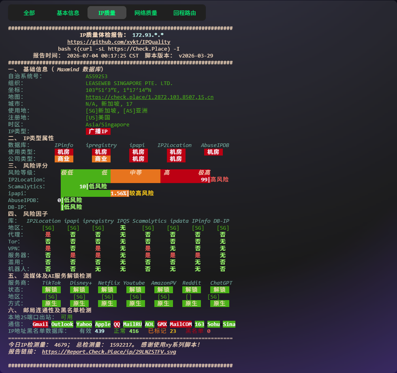The height and width of the screenshot is (373, 397).
Task: Click the AbuseIPDB 机房 usage badge
Action: (x=213, y=152)
